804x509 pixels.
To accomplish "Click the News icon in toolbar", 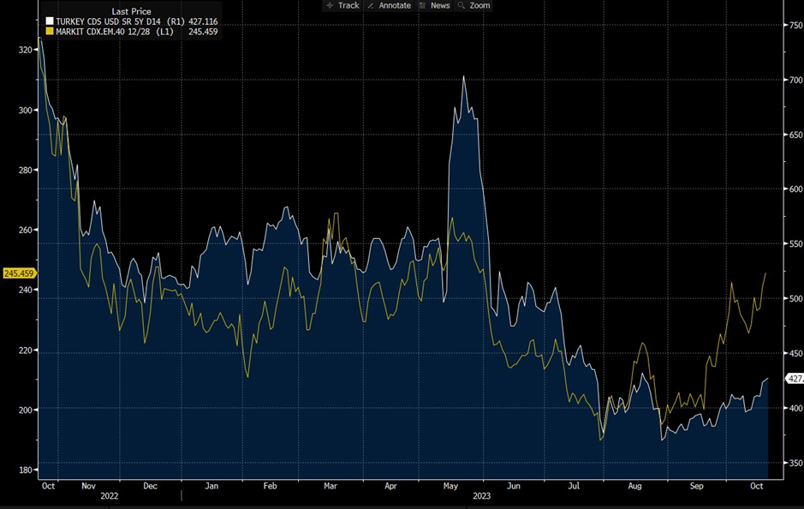I will pos(421,5).
